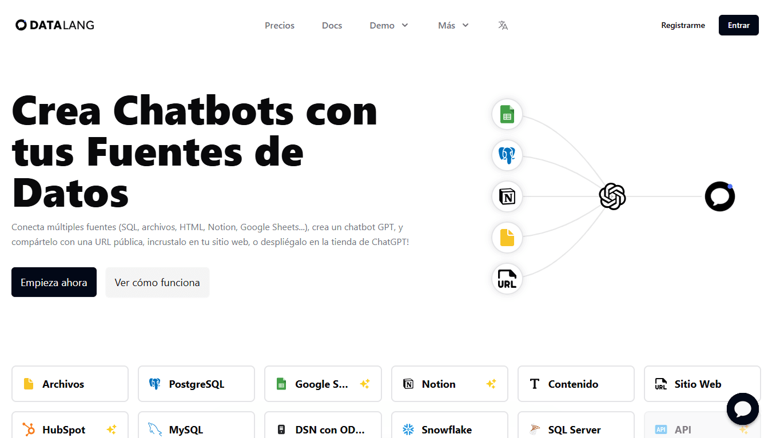Click the PostgreSQL elephant icon in diagram

pyautogui.click(x=507, y=155)
